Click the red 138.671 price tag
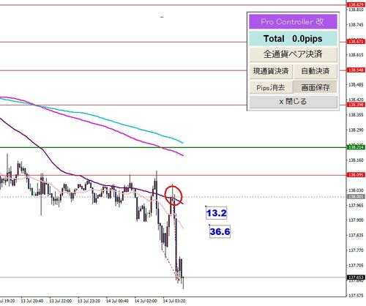Image resolution: width=366 pixels, height=306 pixels. pos(356,42)
